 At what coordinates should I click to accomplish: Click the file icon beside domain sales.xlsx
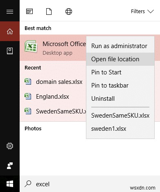28,81
